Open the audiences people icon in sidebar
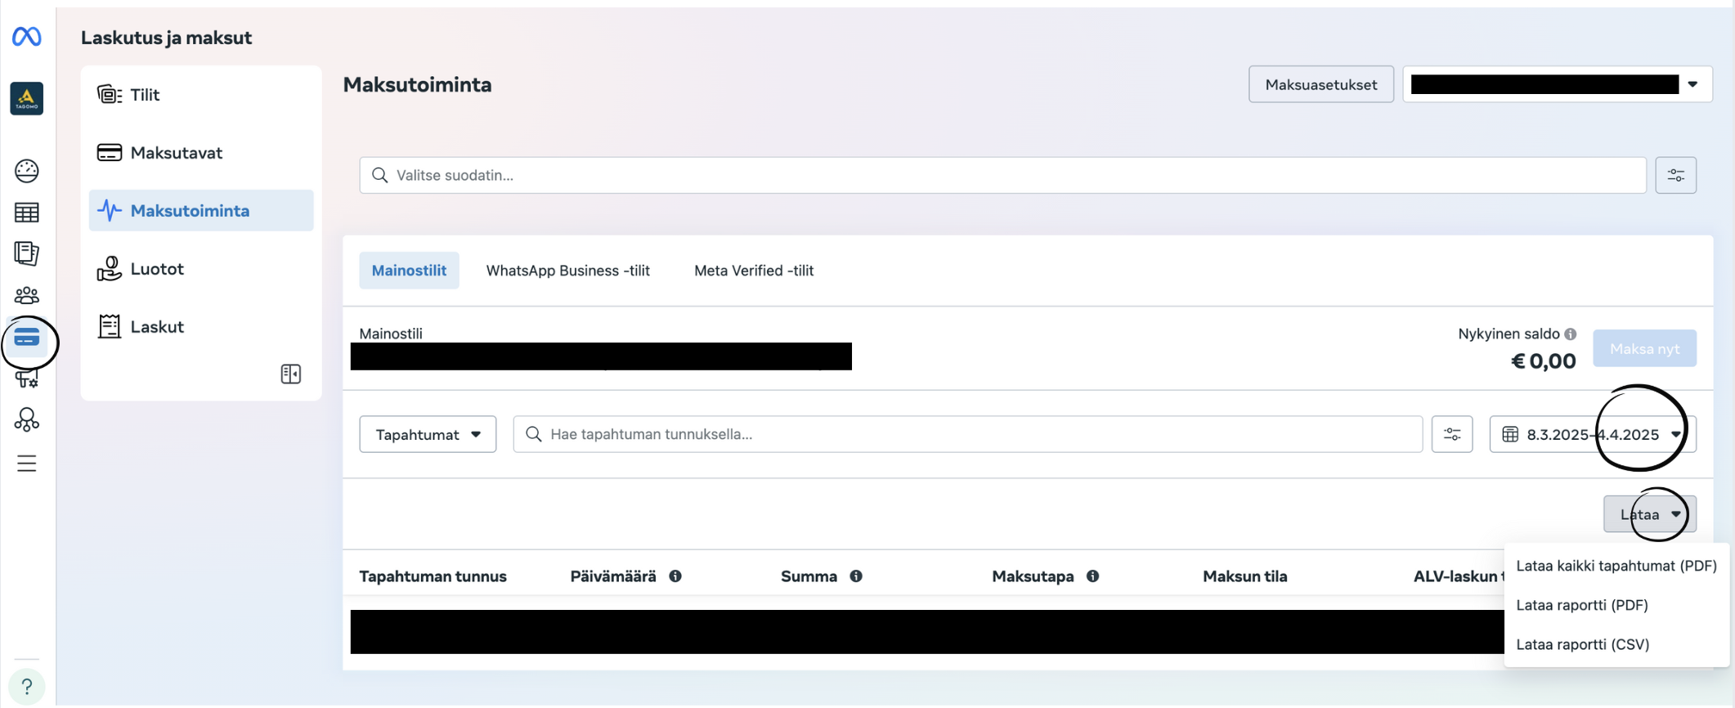Screen dimensions: 1735x708 [27, 295]
